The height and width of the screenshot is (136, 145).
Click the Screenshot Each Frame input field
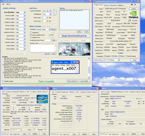(48, 40)
